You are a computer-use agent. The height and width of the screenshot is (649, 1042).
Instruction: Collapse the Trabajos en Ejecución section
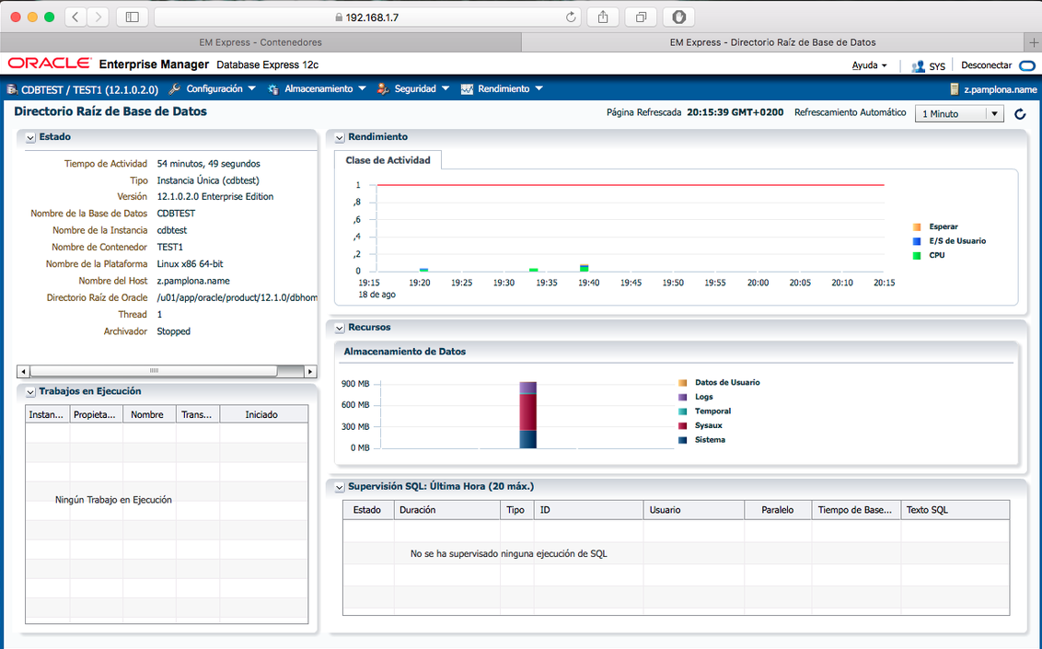pyautogui.click(x=30, y=392)
